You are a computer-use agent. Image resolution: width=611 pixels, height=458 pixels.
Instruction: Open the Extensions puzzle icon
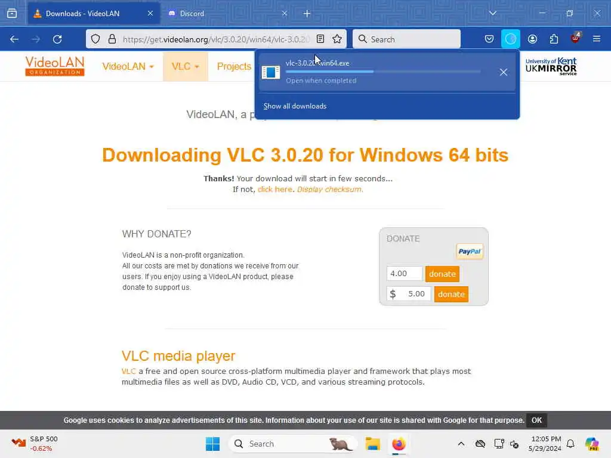point(554,39)
